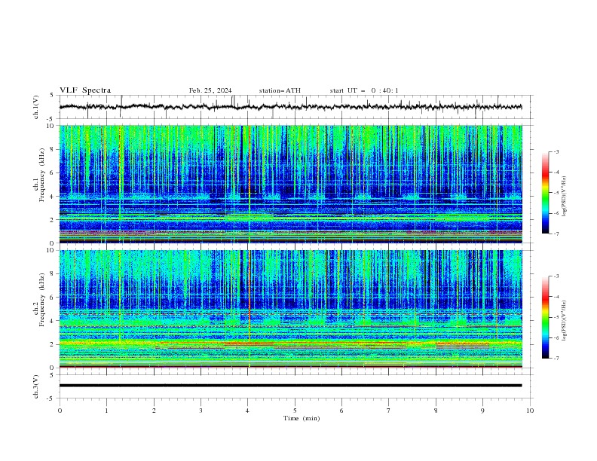
Task: Click the ch.1 spectrogram color scale bar
Action: click(545, 193)
